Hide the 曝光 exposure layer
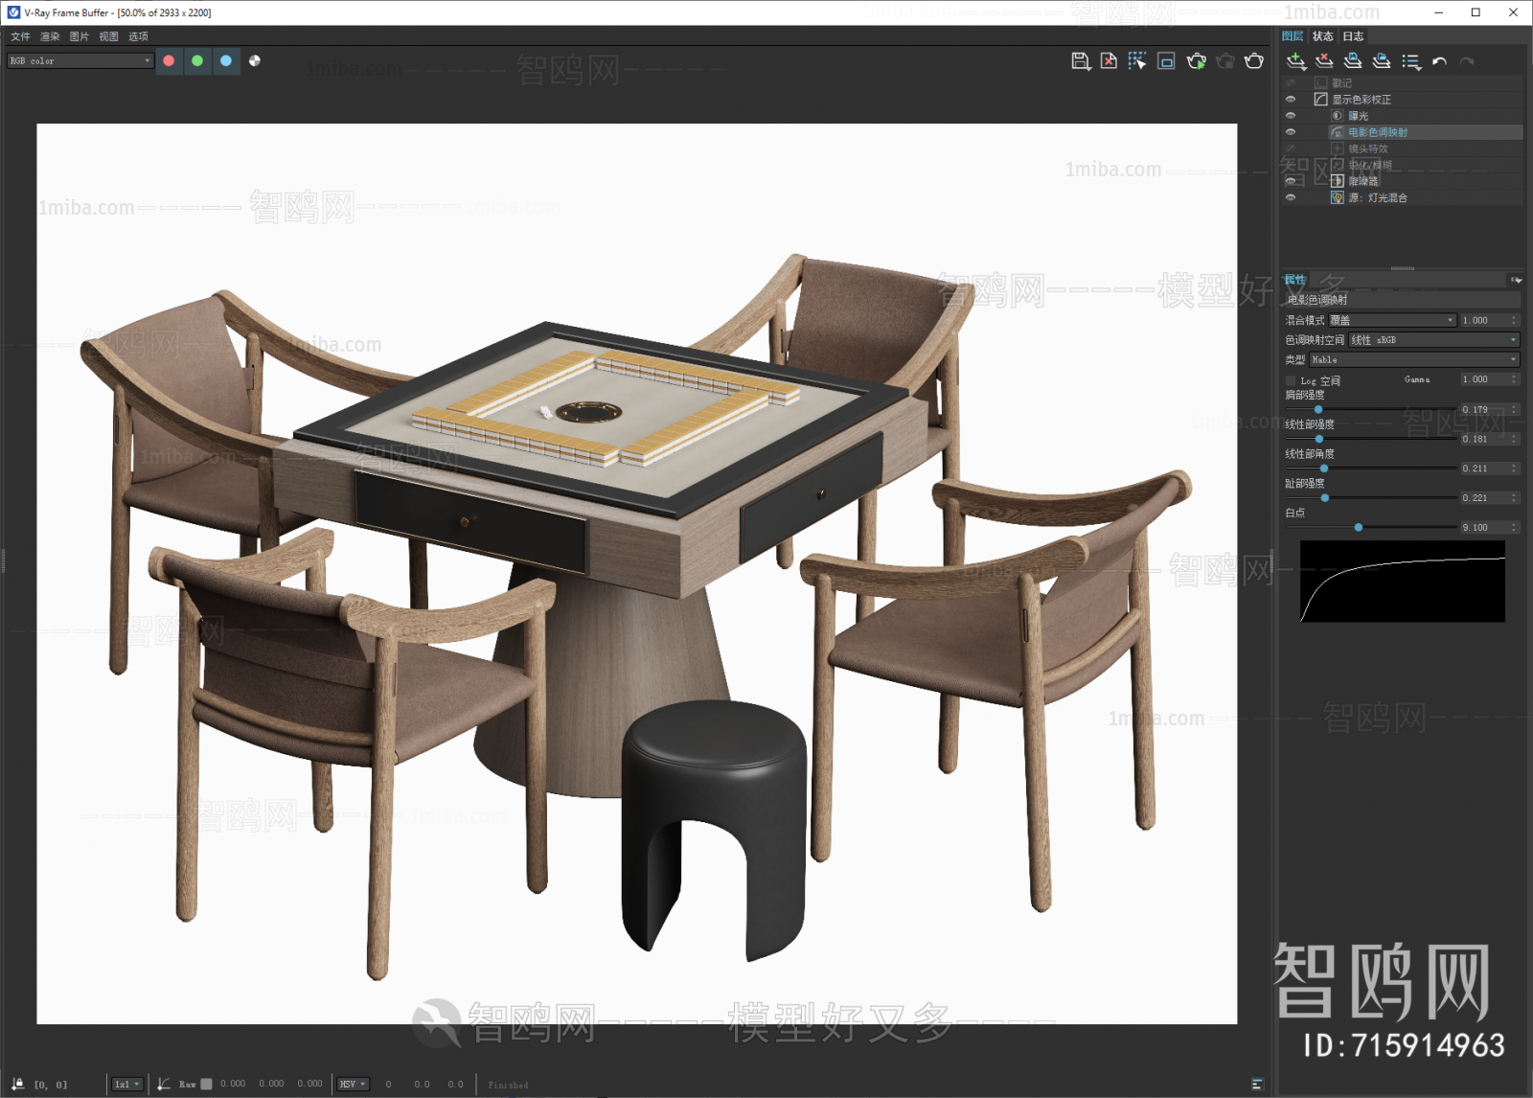The height and width of the screenshot is (1098, 1533). click(1291, 116)
